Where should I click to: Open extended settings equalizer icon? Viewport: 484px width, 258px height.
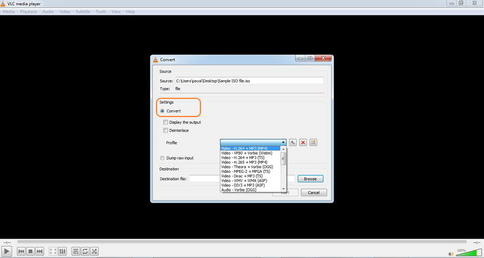[63, 252]
